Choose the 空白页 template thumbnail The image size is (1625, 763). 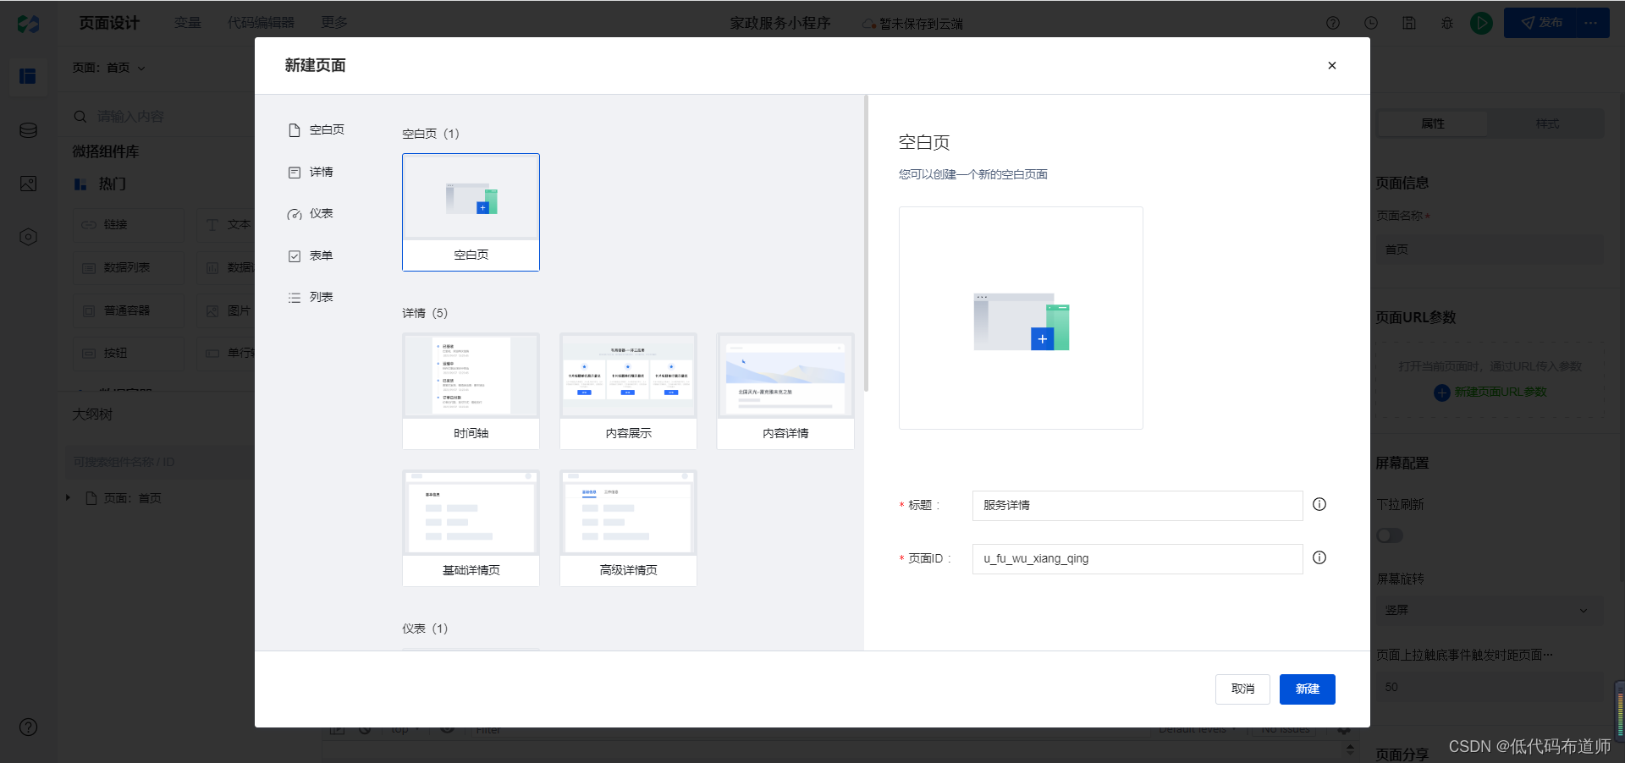click(471, 212)
